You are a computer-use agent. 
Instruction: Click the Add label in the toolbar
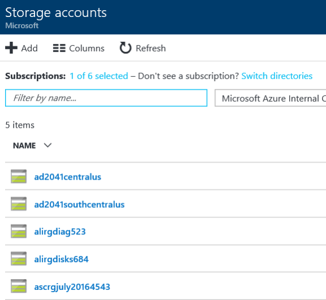click(x=29, y=49)
